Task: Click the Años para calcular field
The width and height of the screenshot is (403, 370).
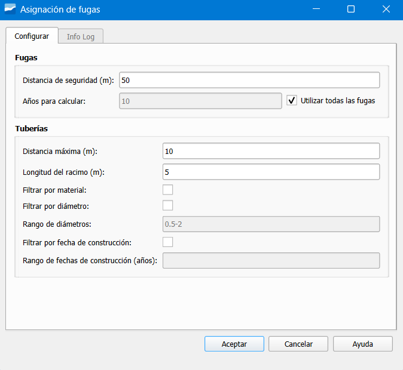Action: [200, 101]
